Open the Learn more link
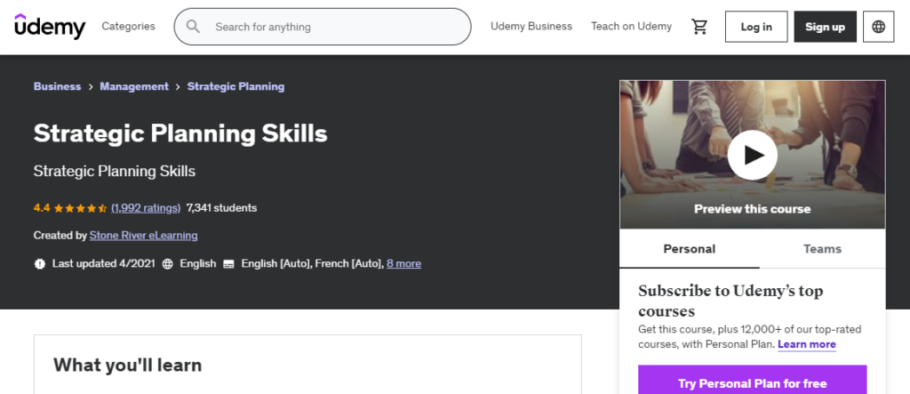Image resolution: width=910 pixels, height=394 pixels. 807,344
